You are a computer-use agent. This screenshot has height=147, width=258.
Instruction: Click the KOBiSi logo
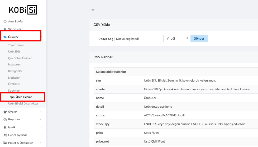point(23,10)
